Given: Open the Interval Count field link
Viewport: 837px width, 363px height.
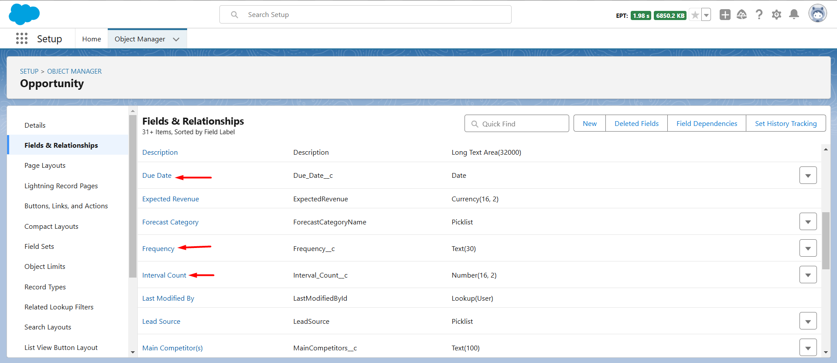Looking at the screenshot, I should click(x=164, y=275).
